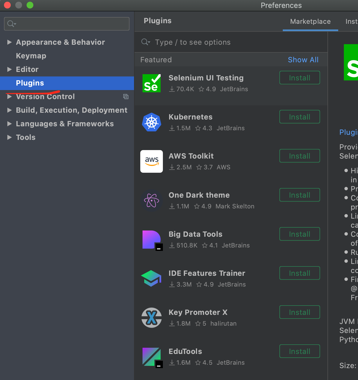Switch to the Installed tab

click(351, 22)
